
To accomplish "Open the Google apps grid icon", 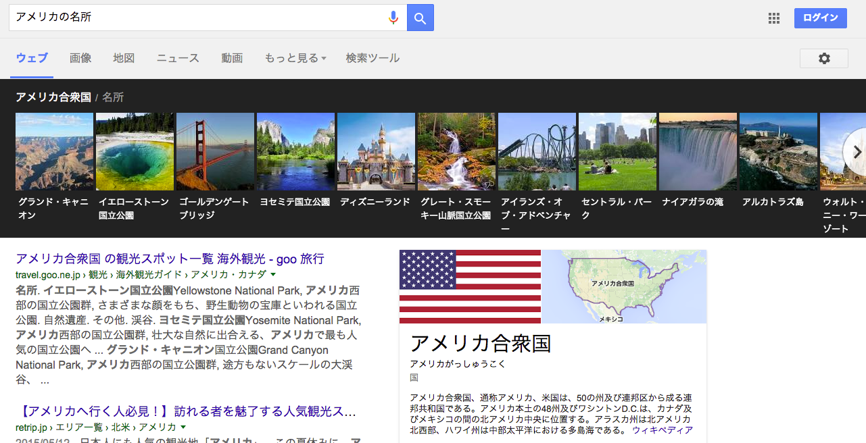I will (774, 18).
